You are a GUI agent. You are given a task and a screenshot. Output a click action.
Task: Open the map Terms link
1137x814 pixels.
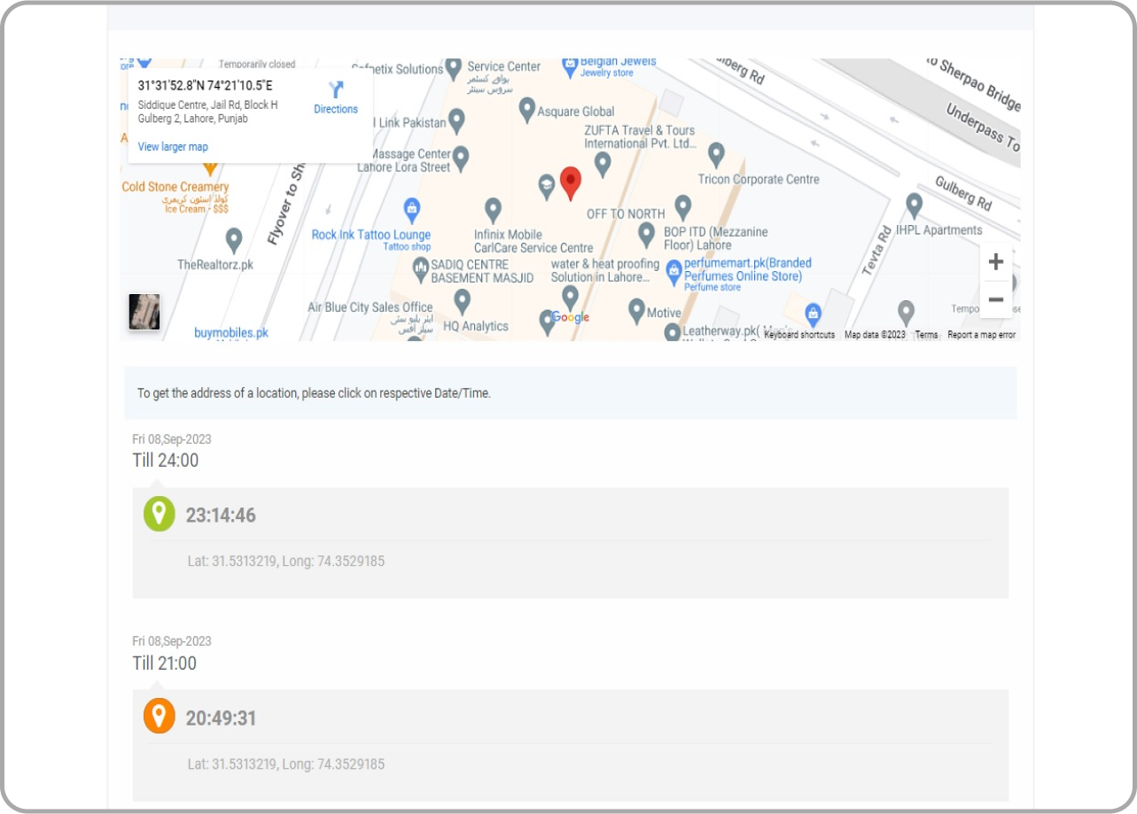point(926,335)
